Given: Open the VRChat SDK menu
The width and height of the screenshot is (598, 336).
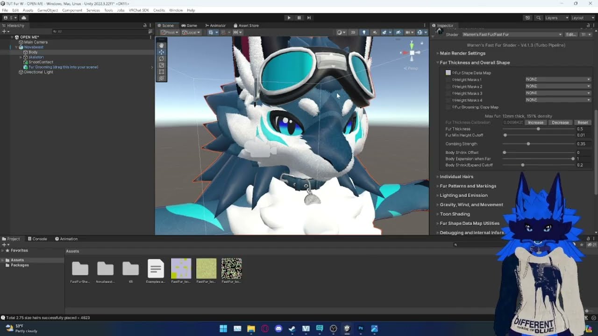Looking at the screenshot, I should coord(139,10).
